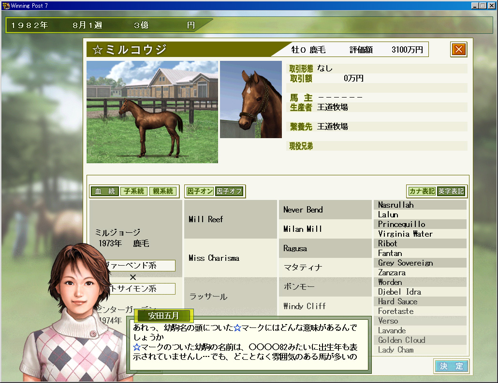The width and height of the screenshot is (498, 383).
Task: Minimize the Winning Post 7 window
Action: [x=475, y=5]
